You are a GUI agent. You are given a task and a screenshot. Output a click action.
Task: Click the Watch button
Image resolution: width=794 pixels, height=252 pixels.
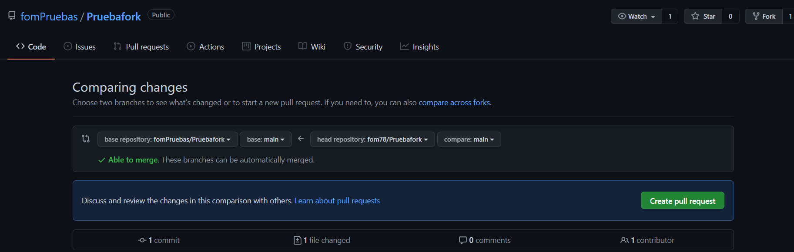tap(637, 17)
